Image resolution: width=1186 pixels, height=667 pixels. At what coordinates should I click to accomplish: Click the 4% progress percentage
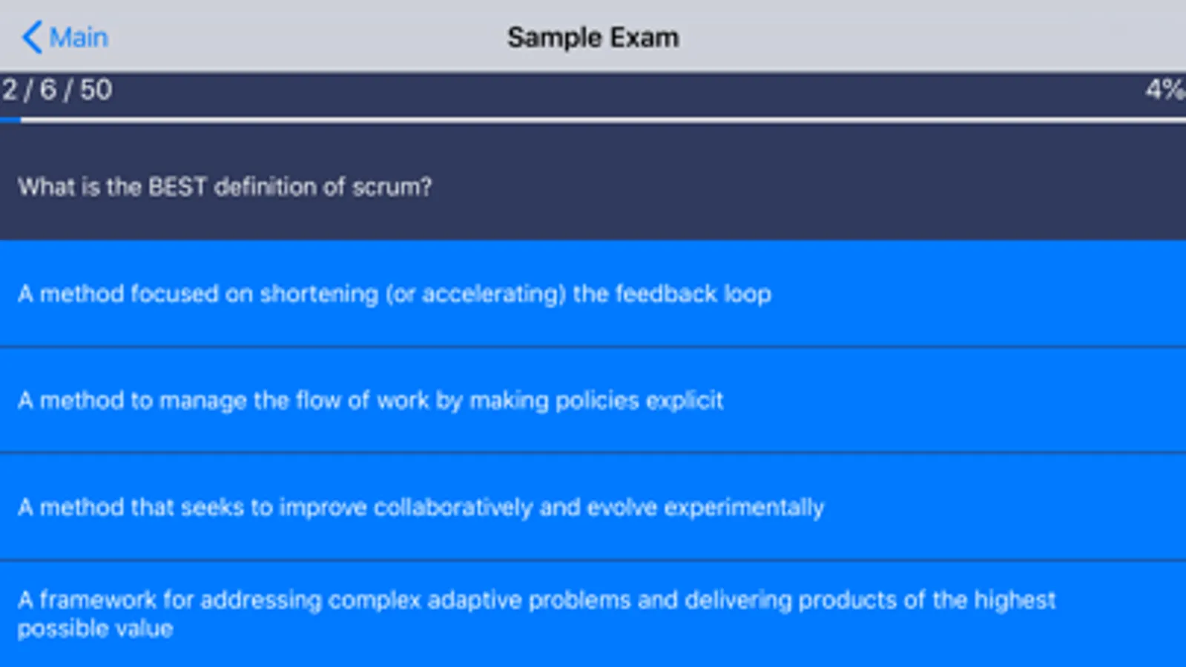pyautogui.click(x=1164, y=90)
